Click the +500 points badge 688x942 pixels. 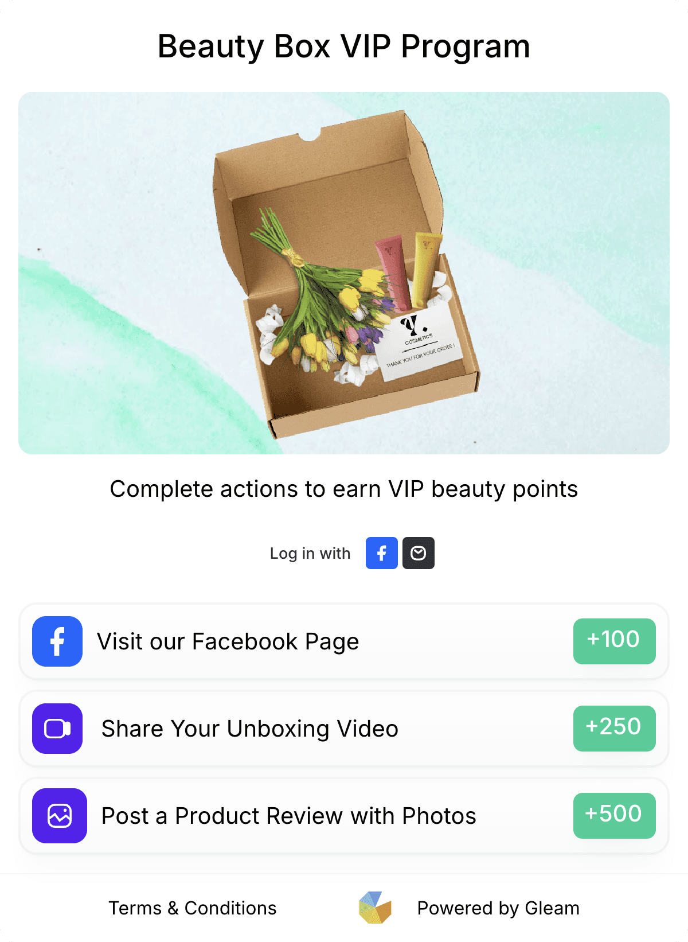pos(615,816)
